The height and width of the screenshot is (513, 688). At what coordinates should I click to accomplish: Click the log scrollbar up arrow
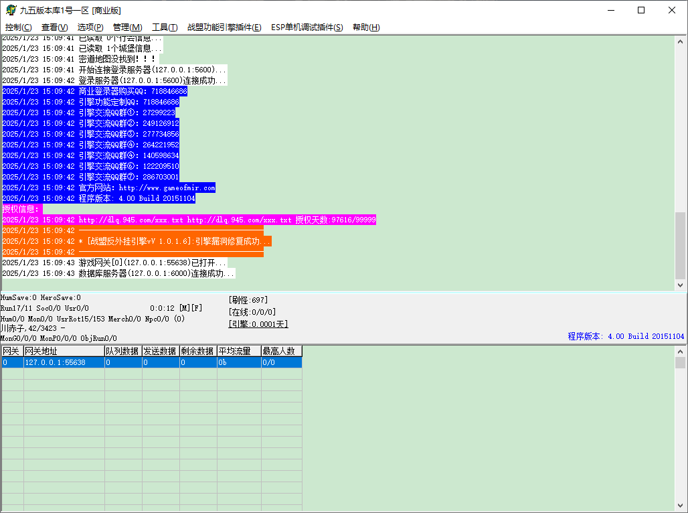point(680,42)
